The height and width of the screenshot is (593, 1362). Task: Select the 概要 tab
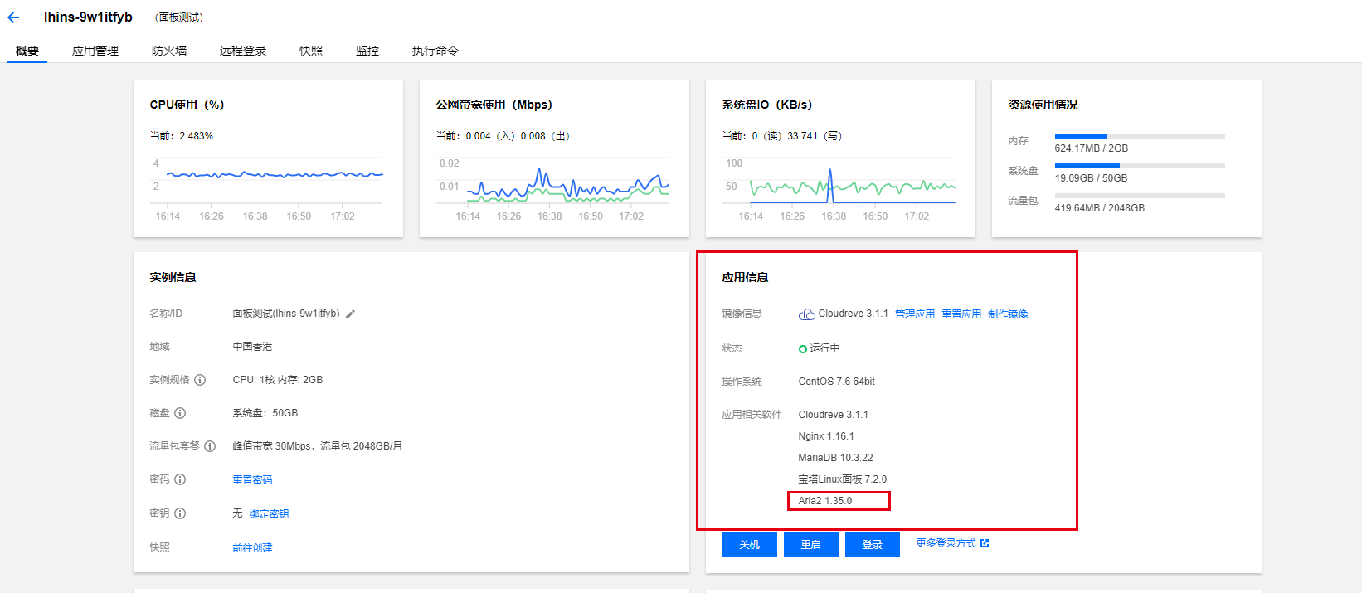(27, 51)
